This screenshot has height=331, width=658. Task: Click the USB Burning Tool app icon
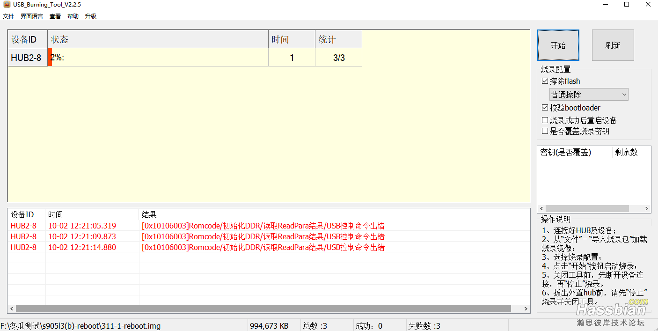point(7,5)
